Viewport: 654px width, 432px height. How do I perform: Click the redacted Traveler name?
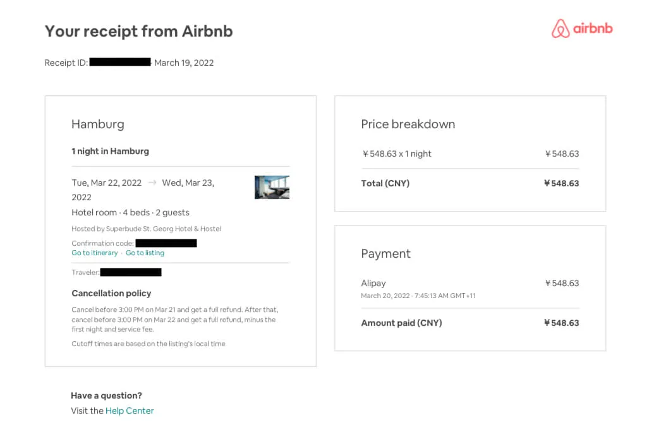(131, 272)
